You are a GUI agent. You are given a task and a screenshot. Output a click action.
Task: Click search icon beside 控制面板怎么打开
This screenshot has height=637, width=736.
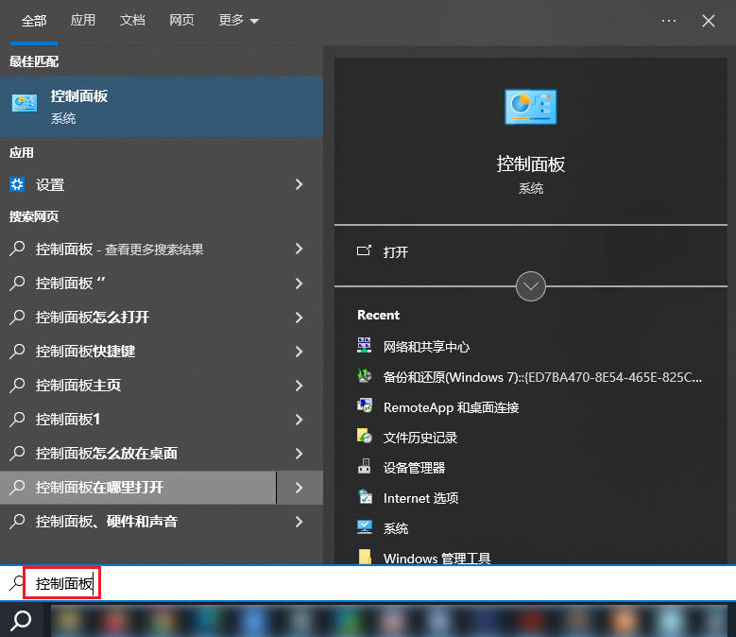(17, 318)
